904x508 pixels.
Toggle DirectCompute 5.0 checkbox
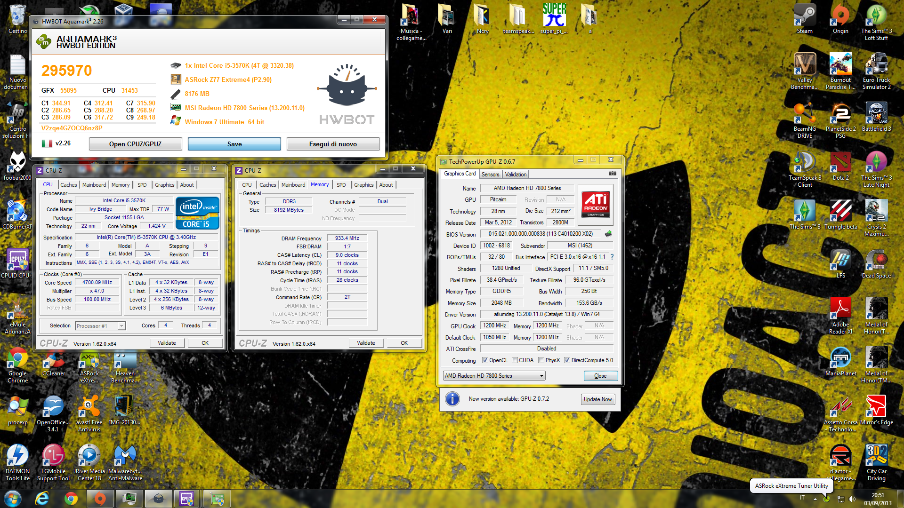click(567, 360)
